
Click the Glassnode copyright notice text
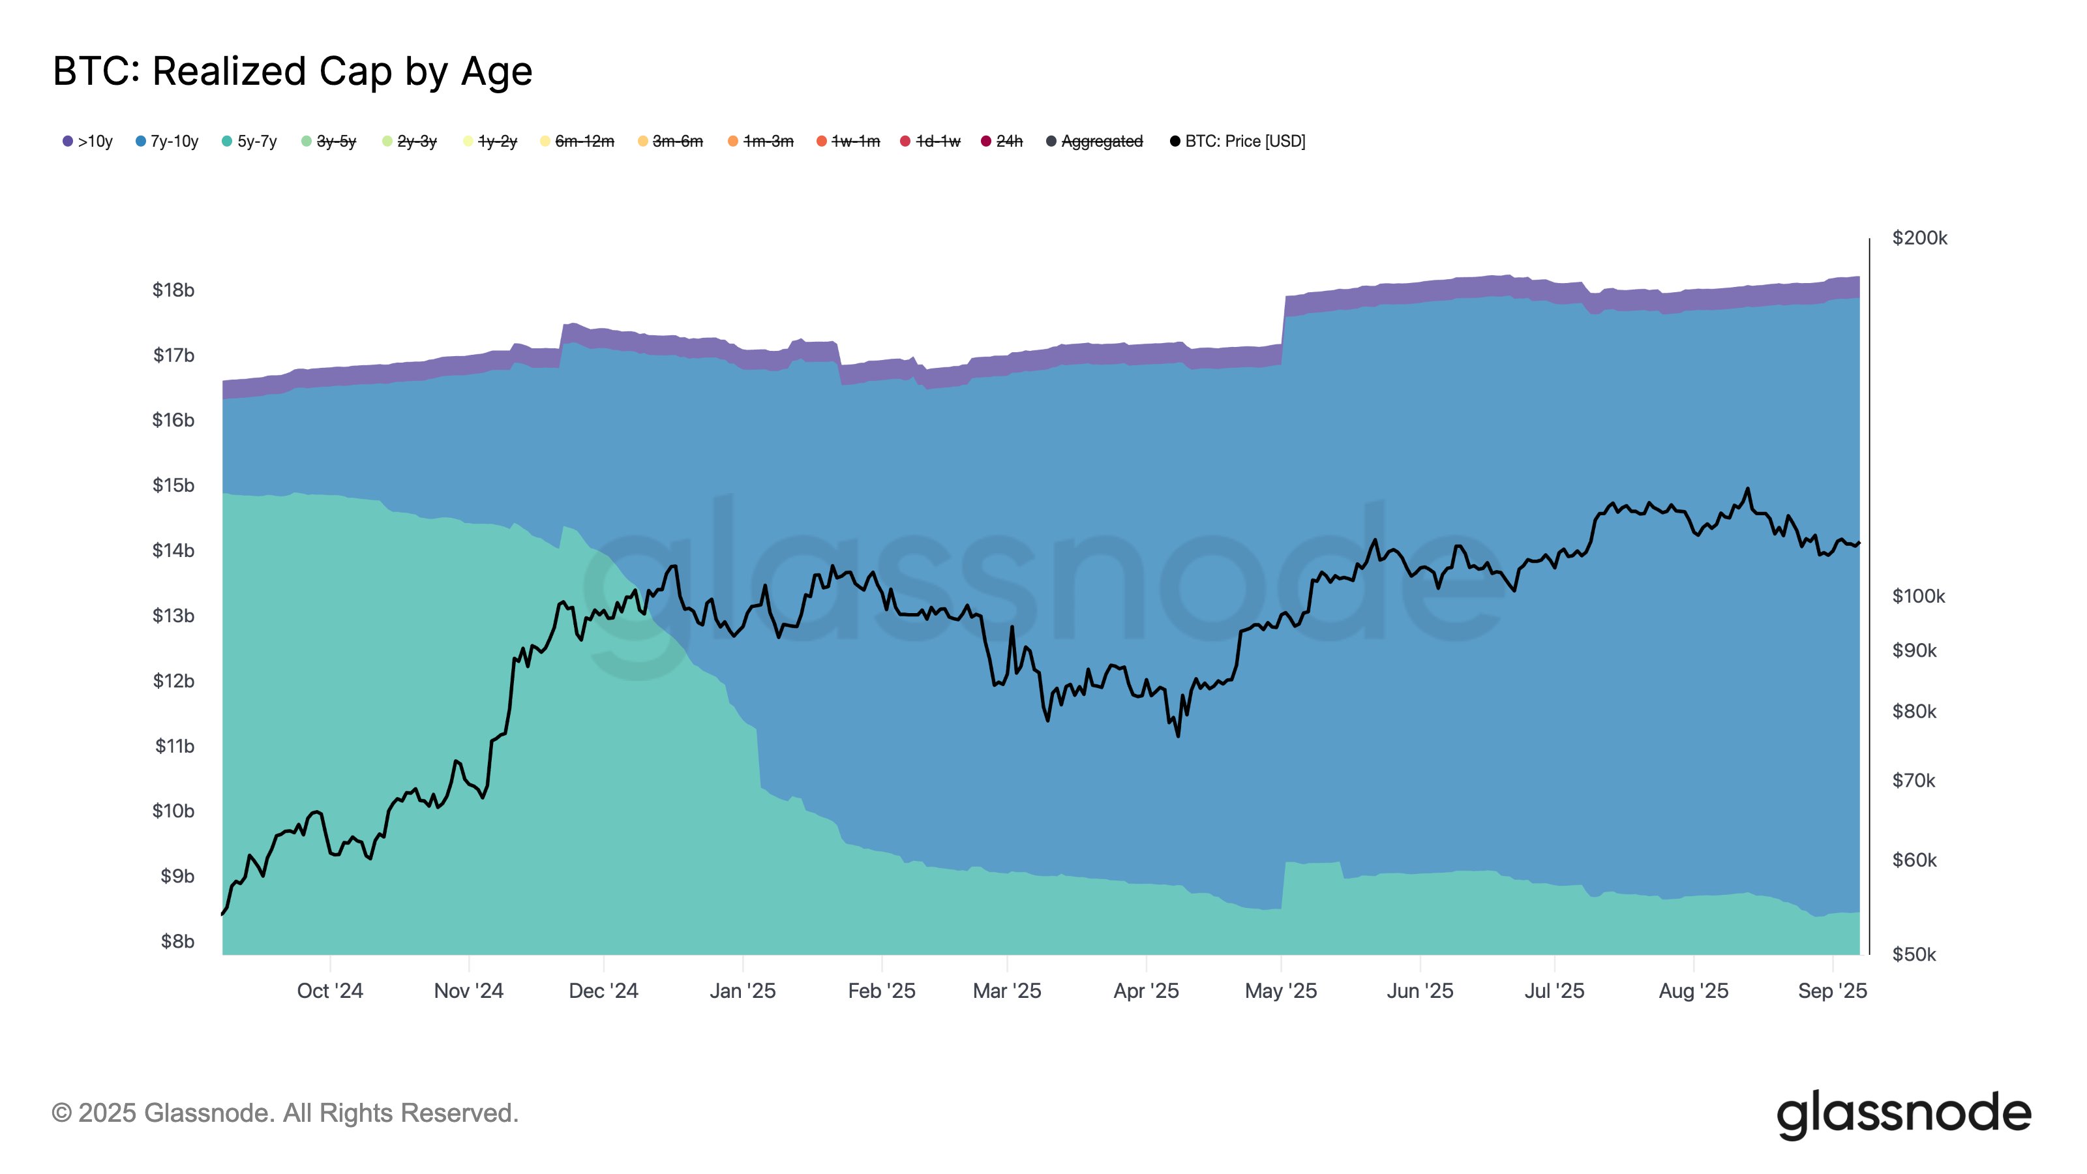(284, 1113)
